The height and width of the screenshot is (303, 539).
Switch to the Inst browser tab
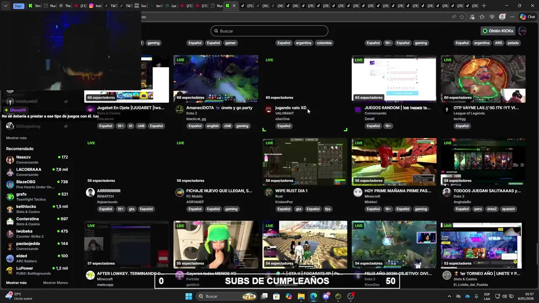tap(95, 6)
